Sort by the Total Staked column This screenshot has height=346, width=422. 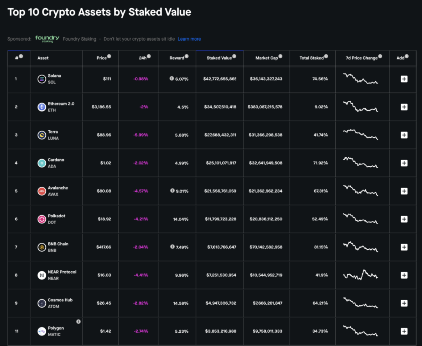point(311,58)
